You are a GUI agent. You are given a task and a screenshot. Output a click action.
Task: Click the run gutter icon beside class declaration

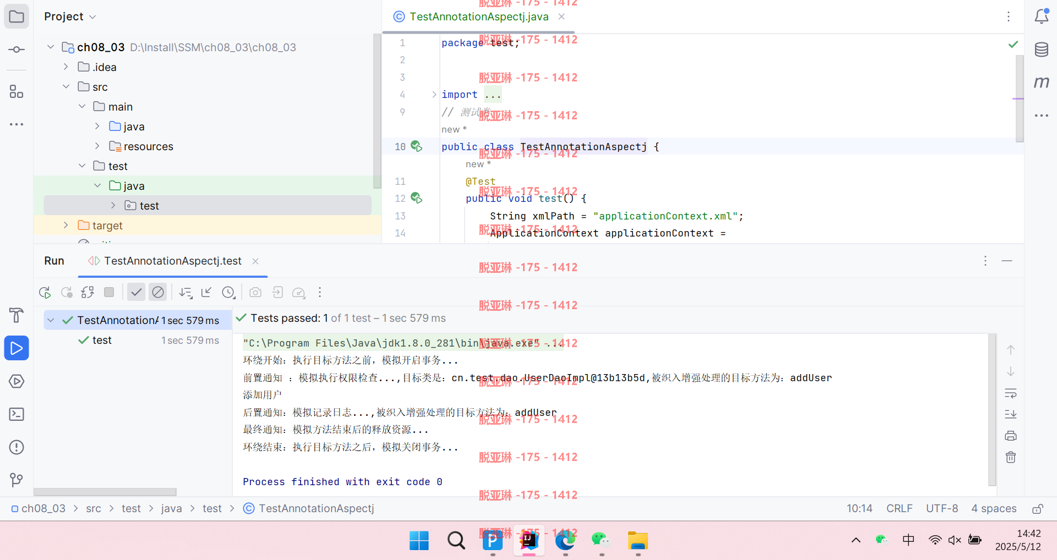point(417,146)
